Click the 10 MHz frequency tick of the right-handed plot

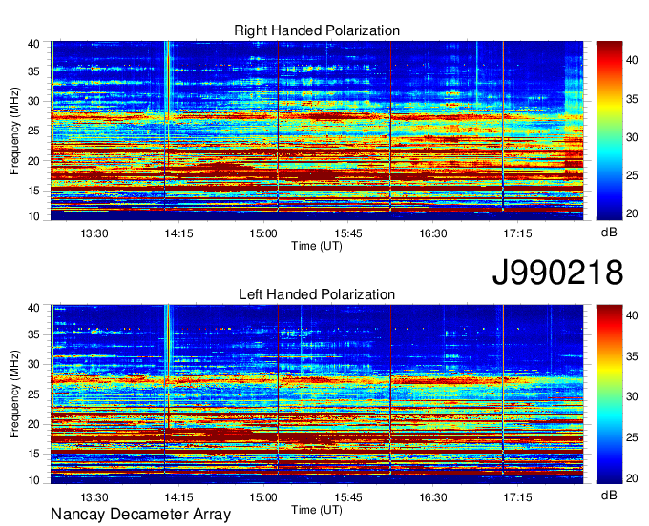point(34,216)
